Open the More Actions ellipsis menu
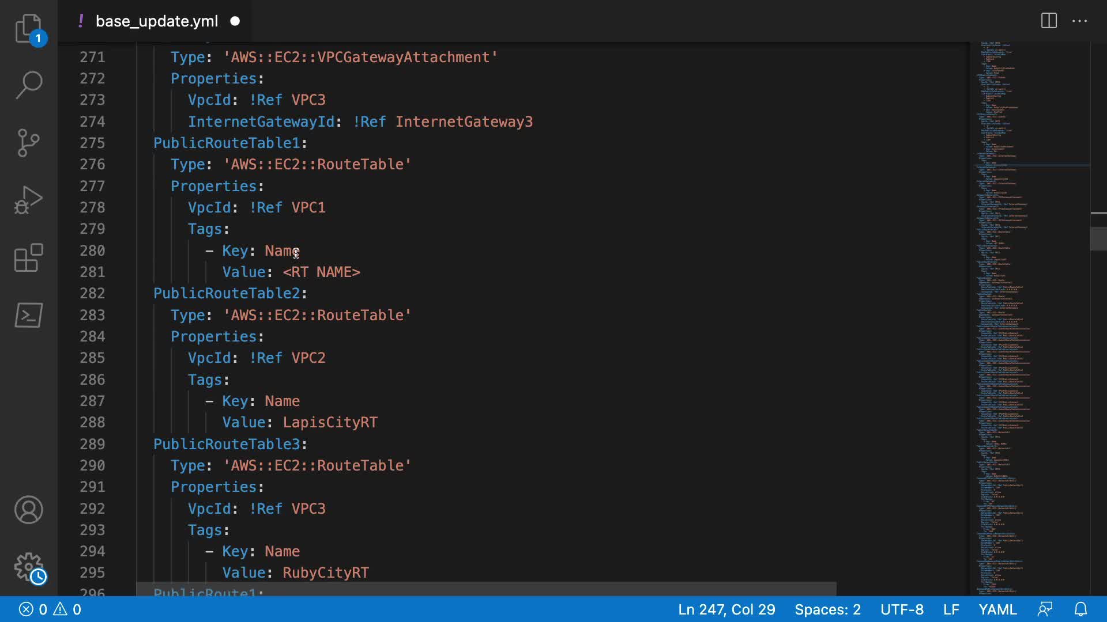The height and width of the screenshot is (622, 1107). coord(1079,21)
